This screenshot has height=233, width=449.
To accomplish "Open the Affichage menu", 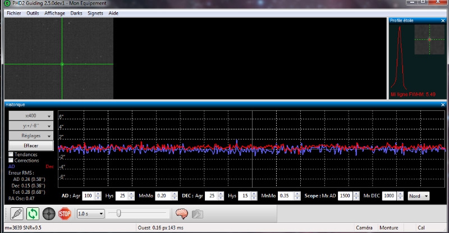I will point(54,13).
